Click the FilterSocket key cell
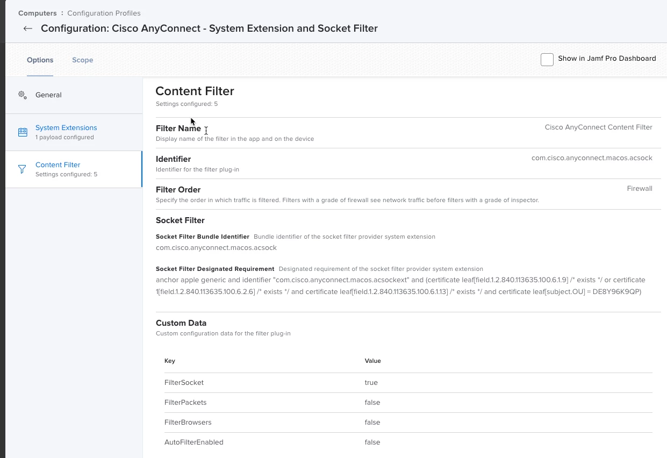 click(184, 383)
